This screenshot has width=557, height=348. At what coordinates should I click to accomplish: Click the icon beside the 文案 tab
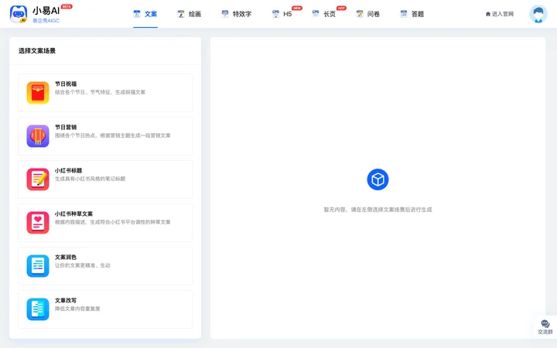(x=137, y=14)
